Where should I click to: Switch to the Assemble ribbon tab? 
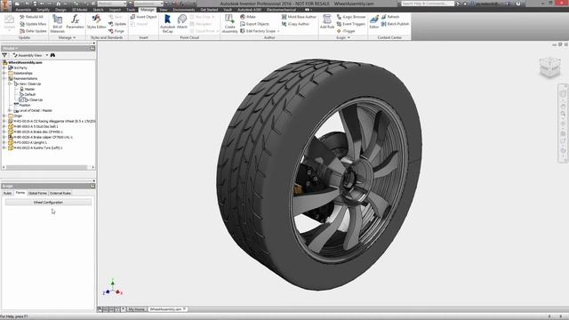click(x=23, y=10)
